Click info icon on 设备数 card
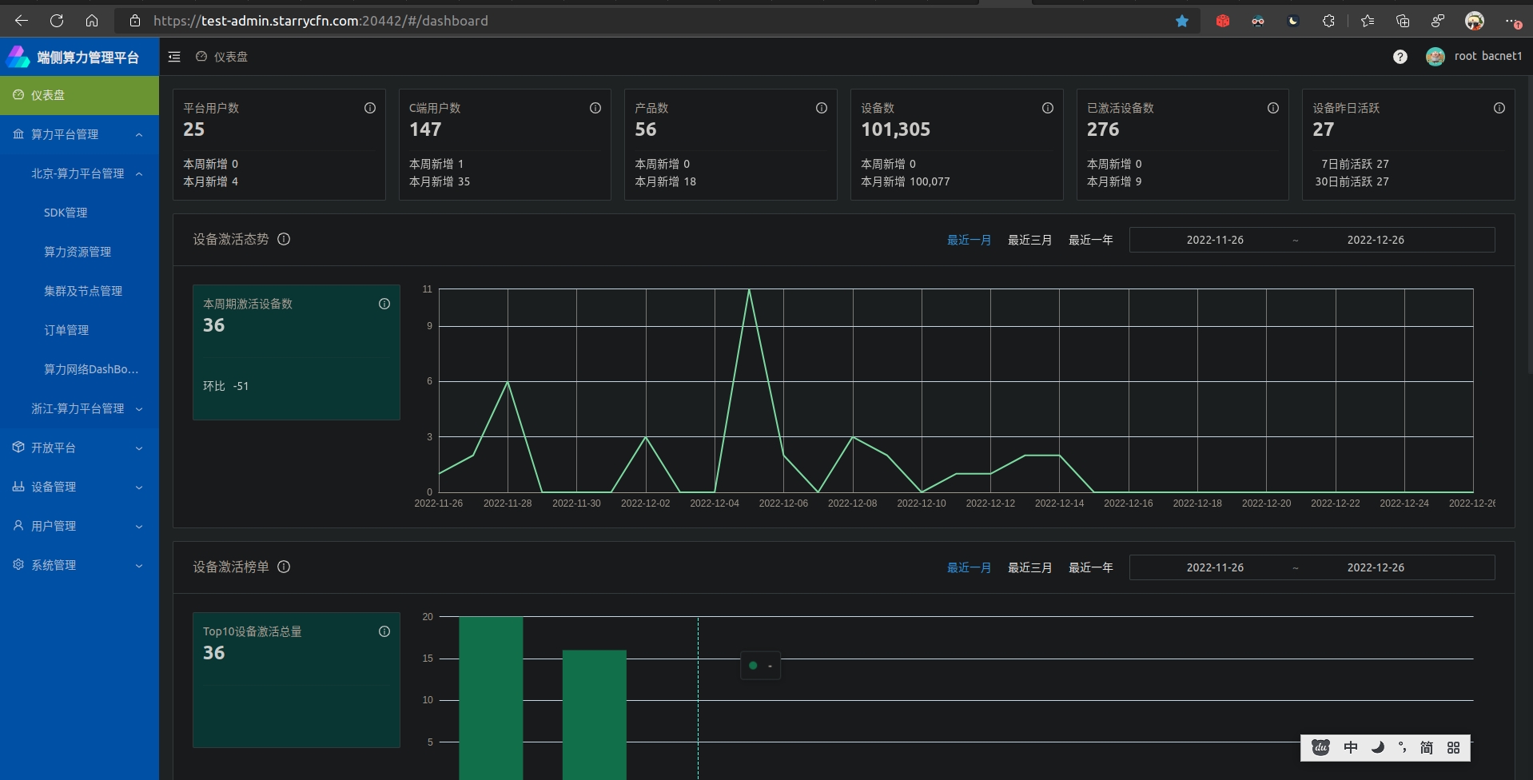 click(1048, 108)
